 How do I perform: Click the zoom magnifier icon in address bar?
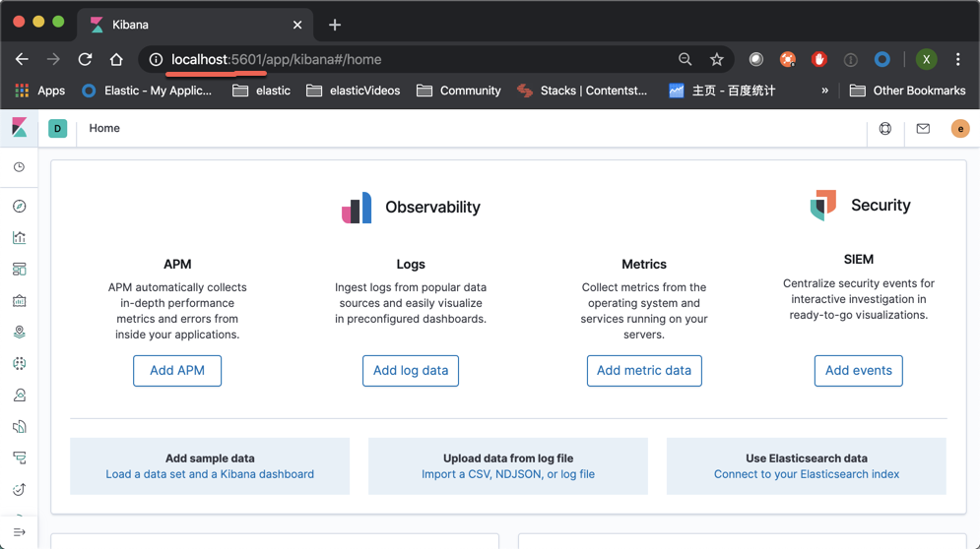(685, 59)
